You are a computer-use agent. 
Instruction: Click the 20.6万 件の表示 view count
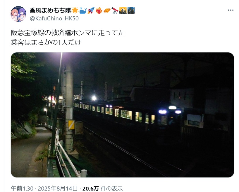tap(103, 188)
